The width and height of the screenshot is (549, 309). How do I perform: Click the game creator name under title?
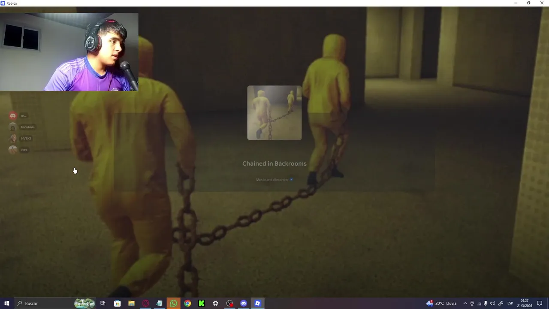point(272,179)
